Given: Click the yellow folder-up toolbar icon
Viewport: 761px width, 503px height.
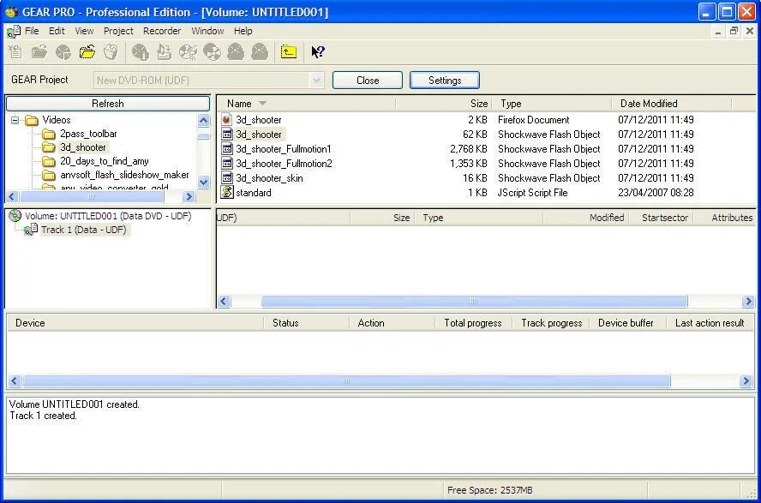Looking at the screenshot, I should click(x=288, y=52).
